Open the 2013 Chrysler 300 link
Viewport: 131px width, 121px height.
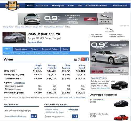point(103,88)
